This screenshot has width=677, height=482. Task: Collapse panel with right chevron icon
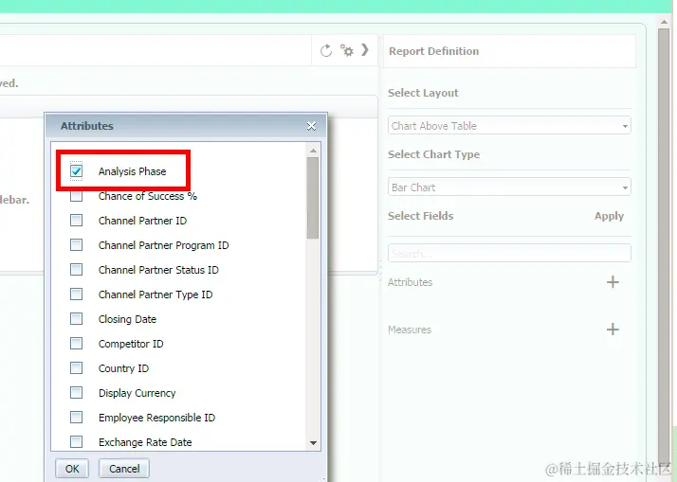click(x=365, y=50)
